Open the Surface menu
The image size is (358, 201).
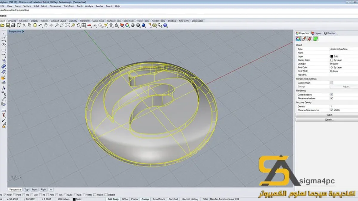pos(27,6)
